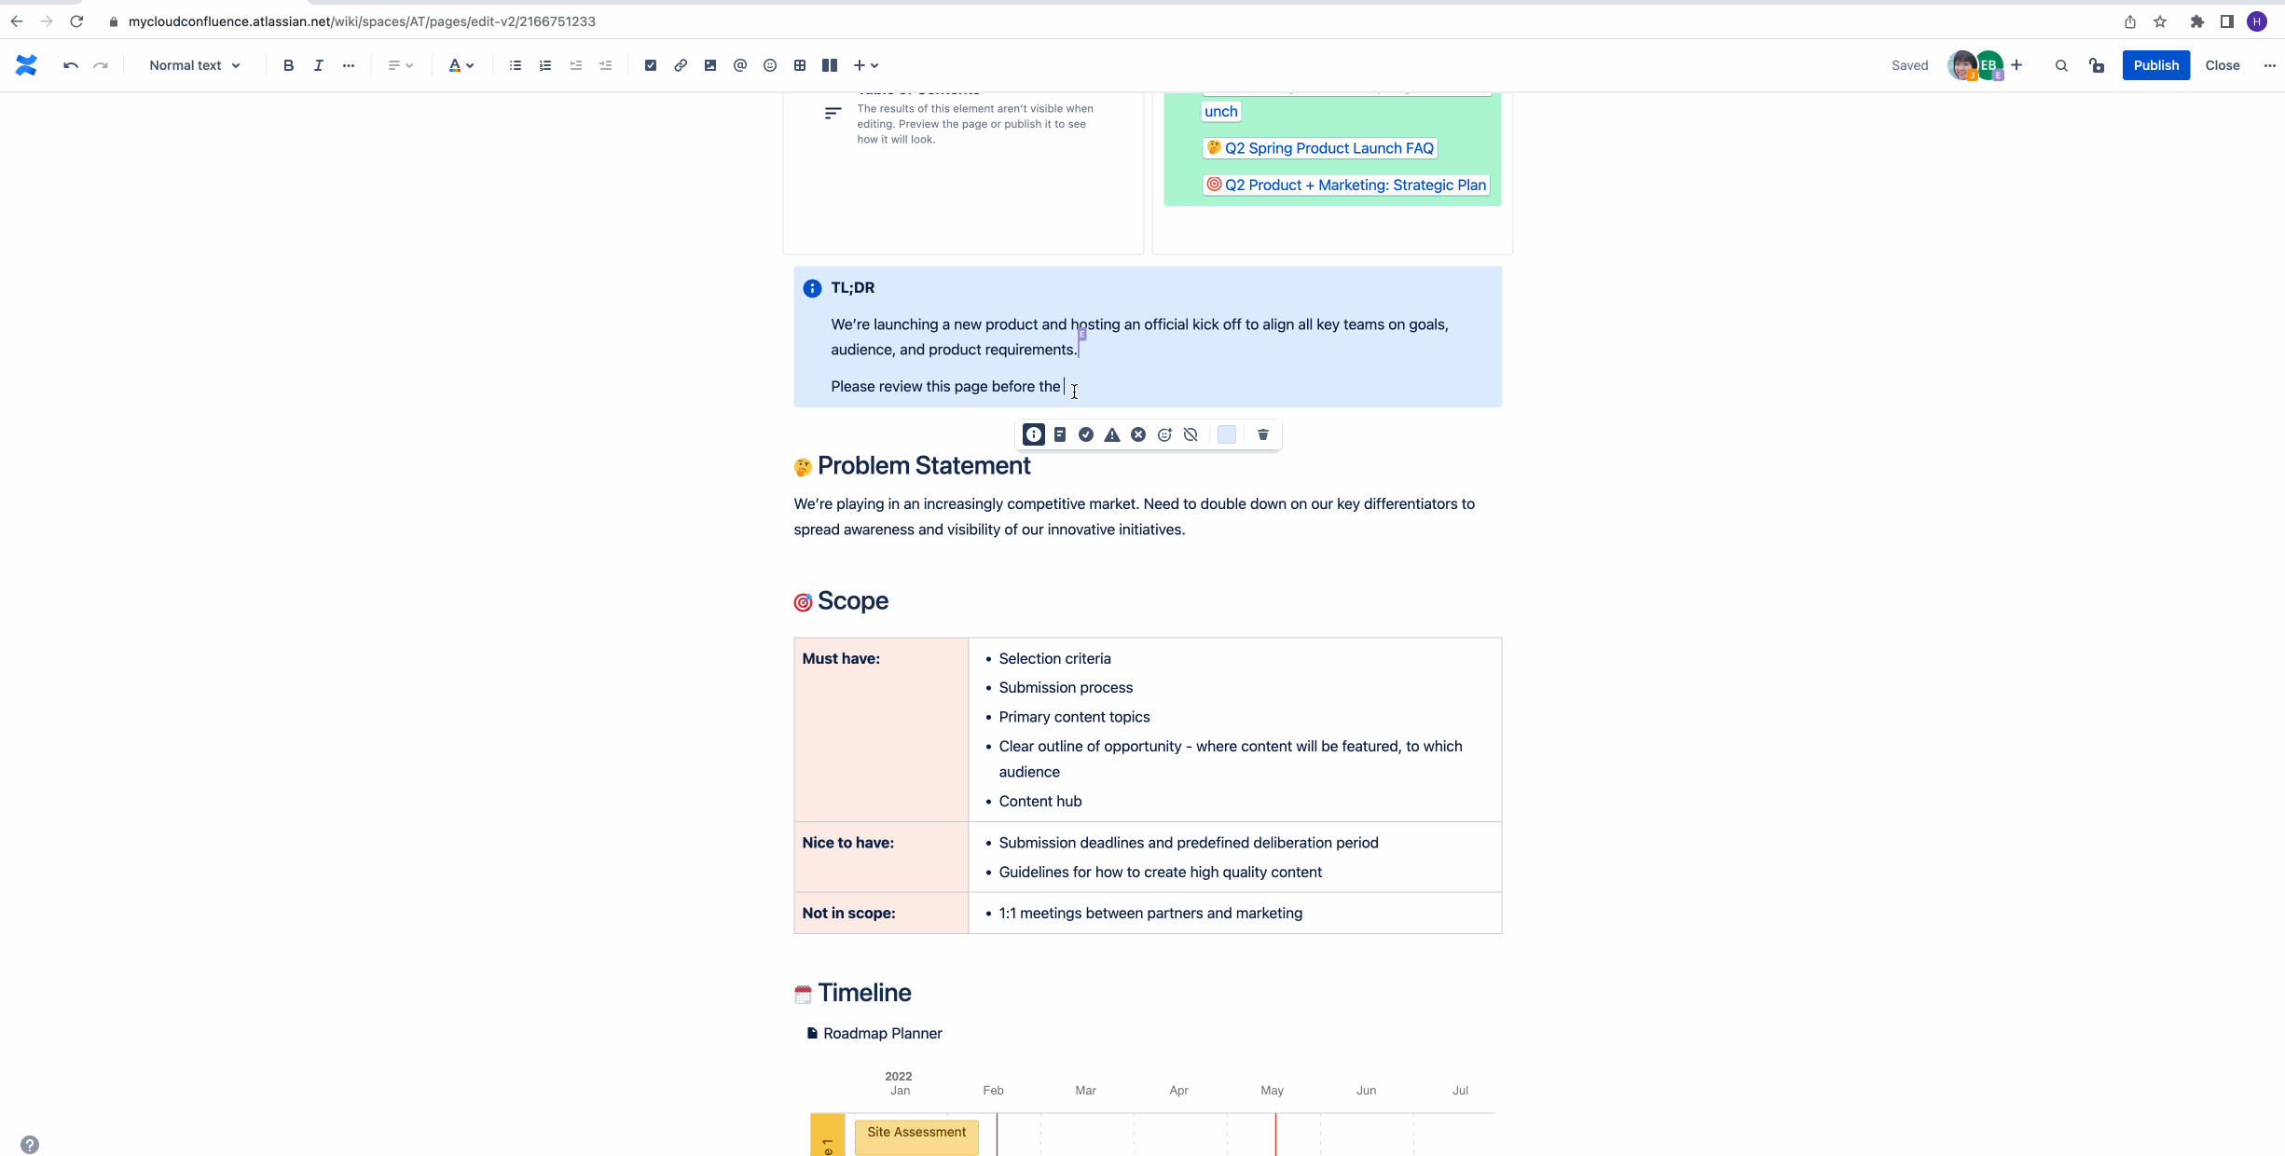Open bullet list formatting
This screenshot has height=1156, width=2285.
click(x=515, y=65)
